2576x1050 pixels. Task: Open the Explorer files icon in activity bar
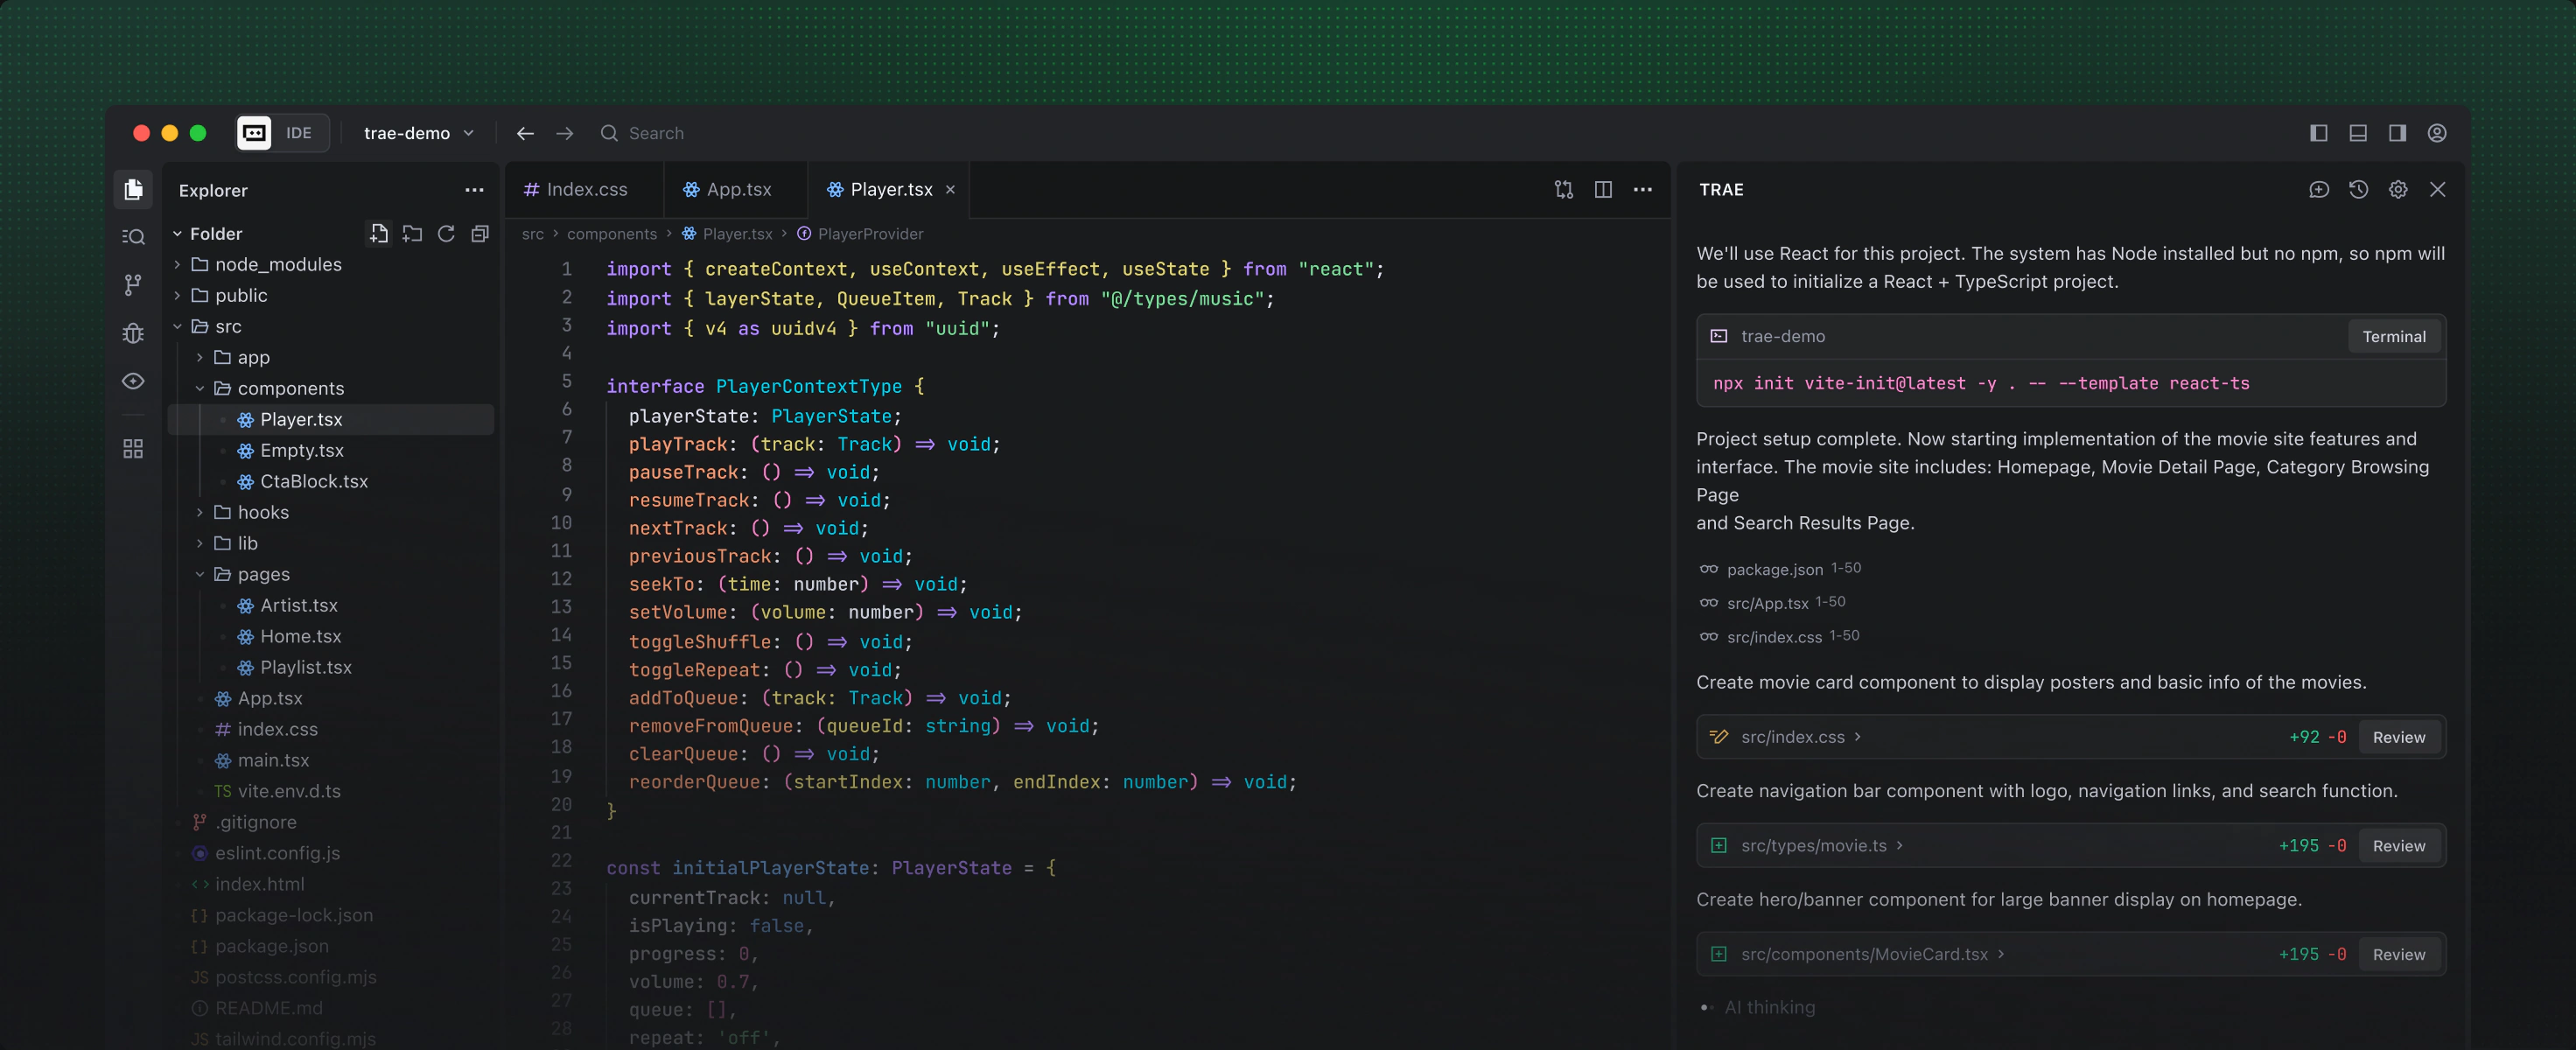[x=133, y=189]
